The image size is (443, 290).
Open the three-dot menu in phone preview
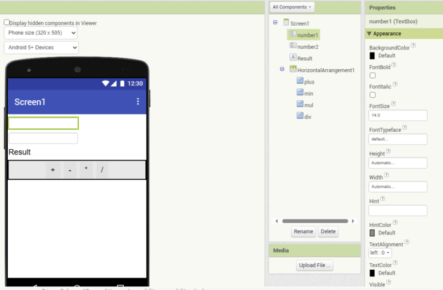pos(138,101)
